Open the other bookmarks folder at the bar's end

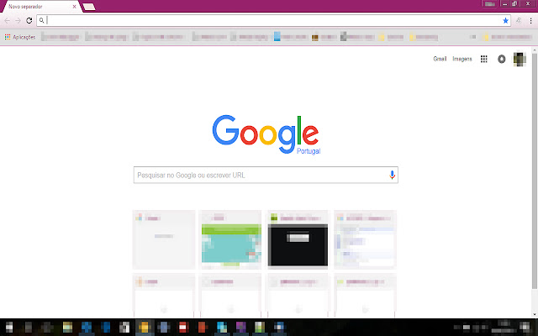pos(507,37)
